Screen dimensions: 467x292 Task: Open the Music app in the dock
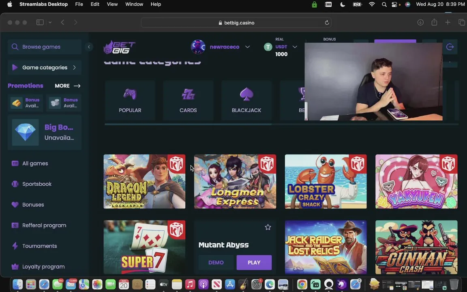click(x=190, y=284)
